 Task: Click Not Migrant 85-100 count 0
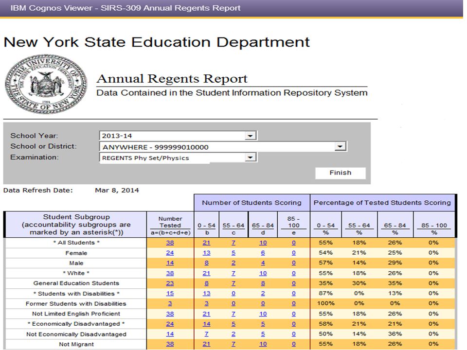(x=294, y=344)
